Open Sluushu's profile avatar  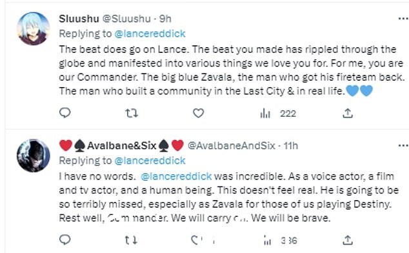tap(34, 28)
